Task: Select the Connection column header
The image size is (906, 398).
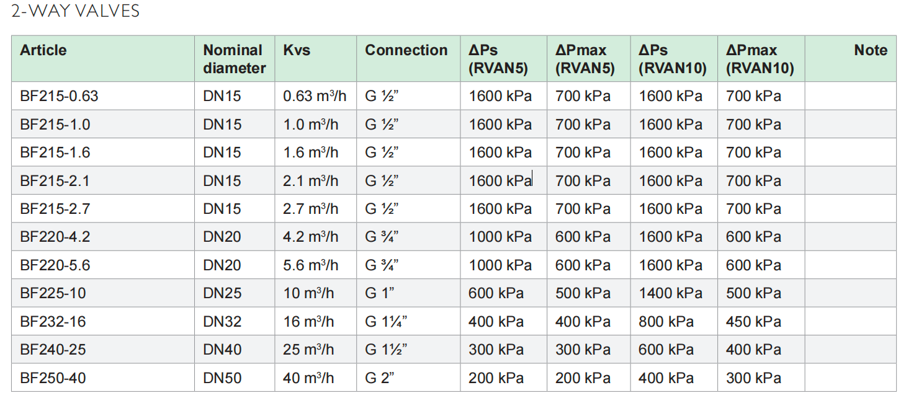Action: coord(406,51)
